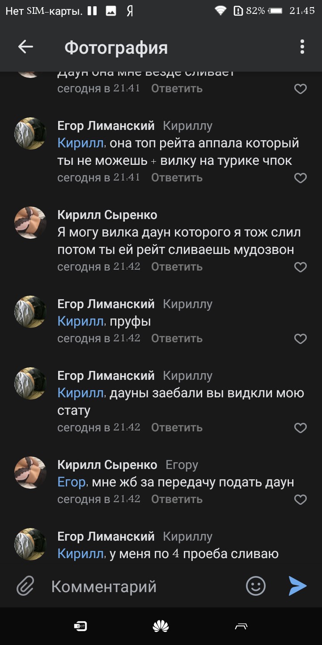322x645 pixels.
Task: Open the emoji picker icon
Action: coord(255,585)
